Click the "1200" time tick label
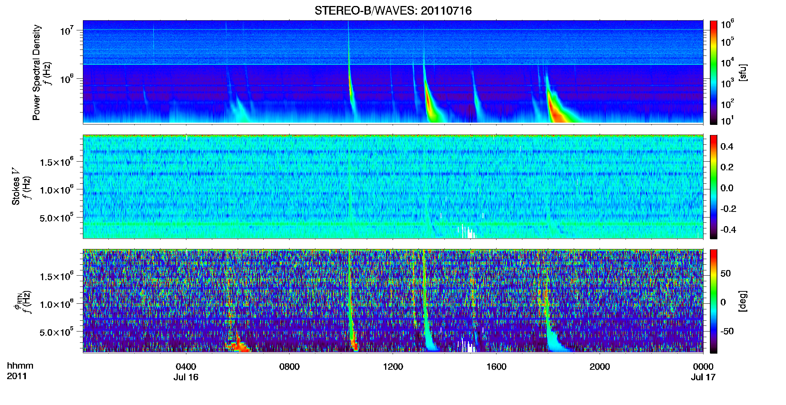 tap(393, 366)
